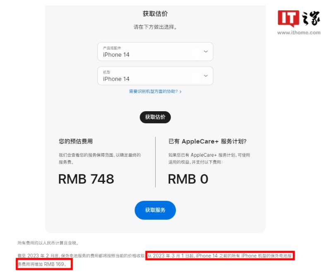Click arrow icon after 需要识别机型方面的协助

(180, 92)
